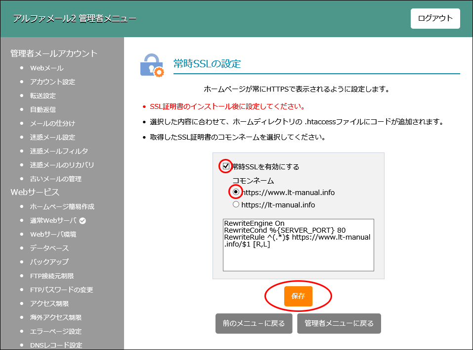Click the ログアウト button
The image size is (473, 350).
(x=435, y=18)
